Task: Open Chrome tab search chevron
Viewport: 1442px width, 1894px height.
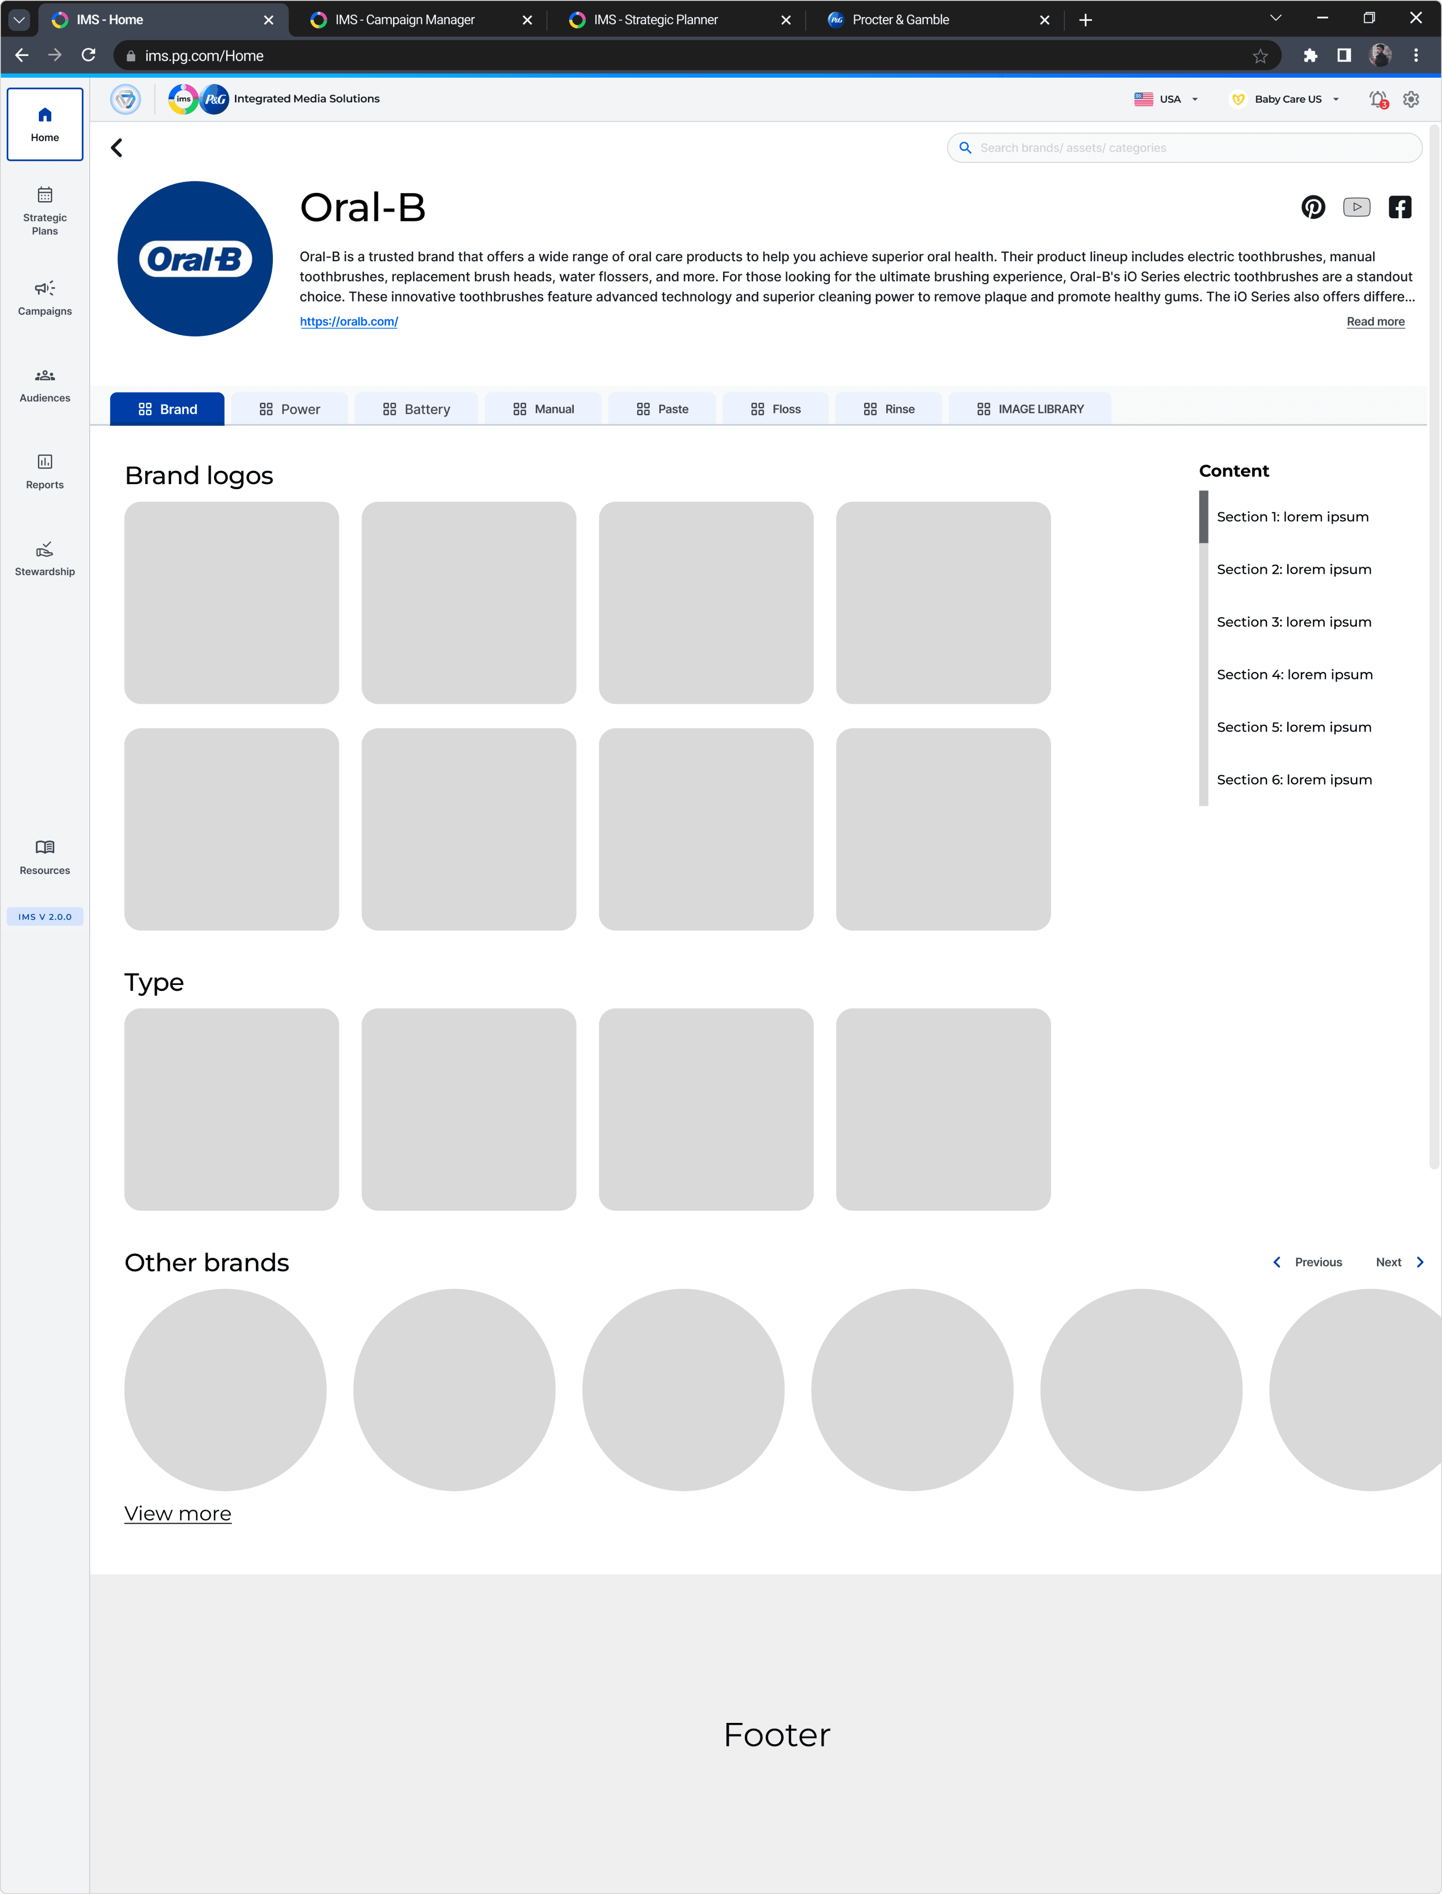Action: pyautogui.click(x=19, y=19)
